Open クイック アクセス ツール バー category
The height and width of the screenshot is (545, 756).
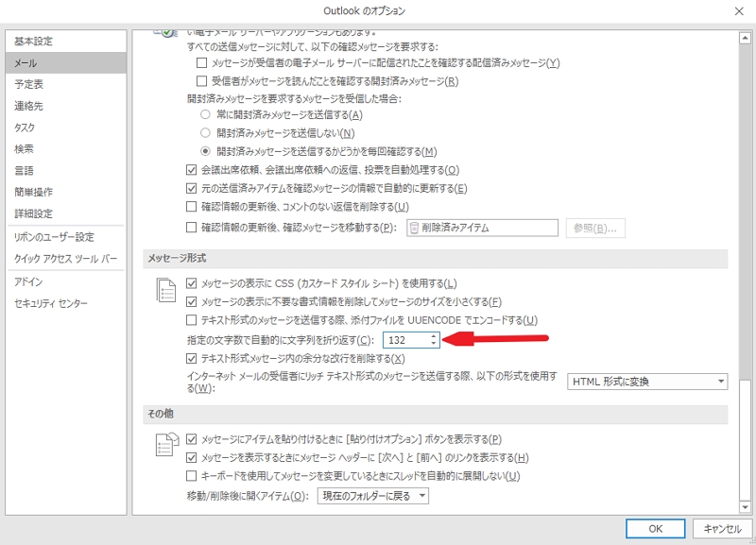pyautogui.click(x=65, y=259)
